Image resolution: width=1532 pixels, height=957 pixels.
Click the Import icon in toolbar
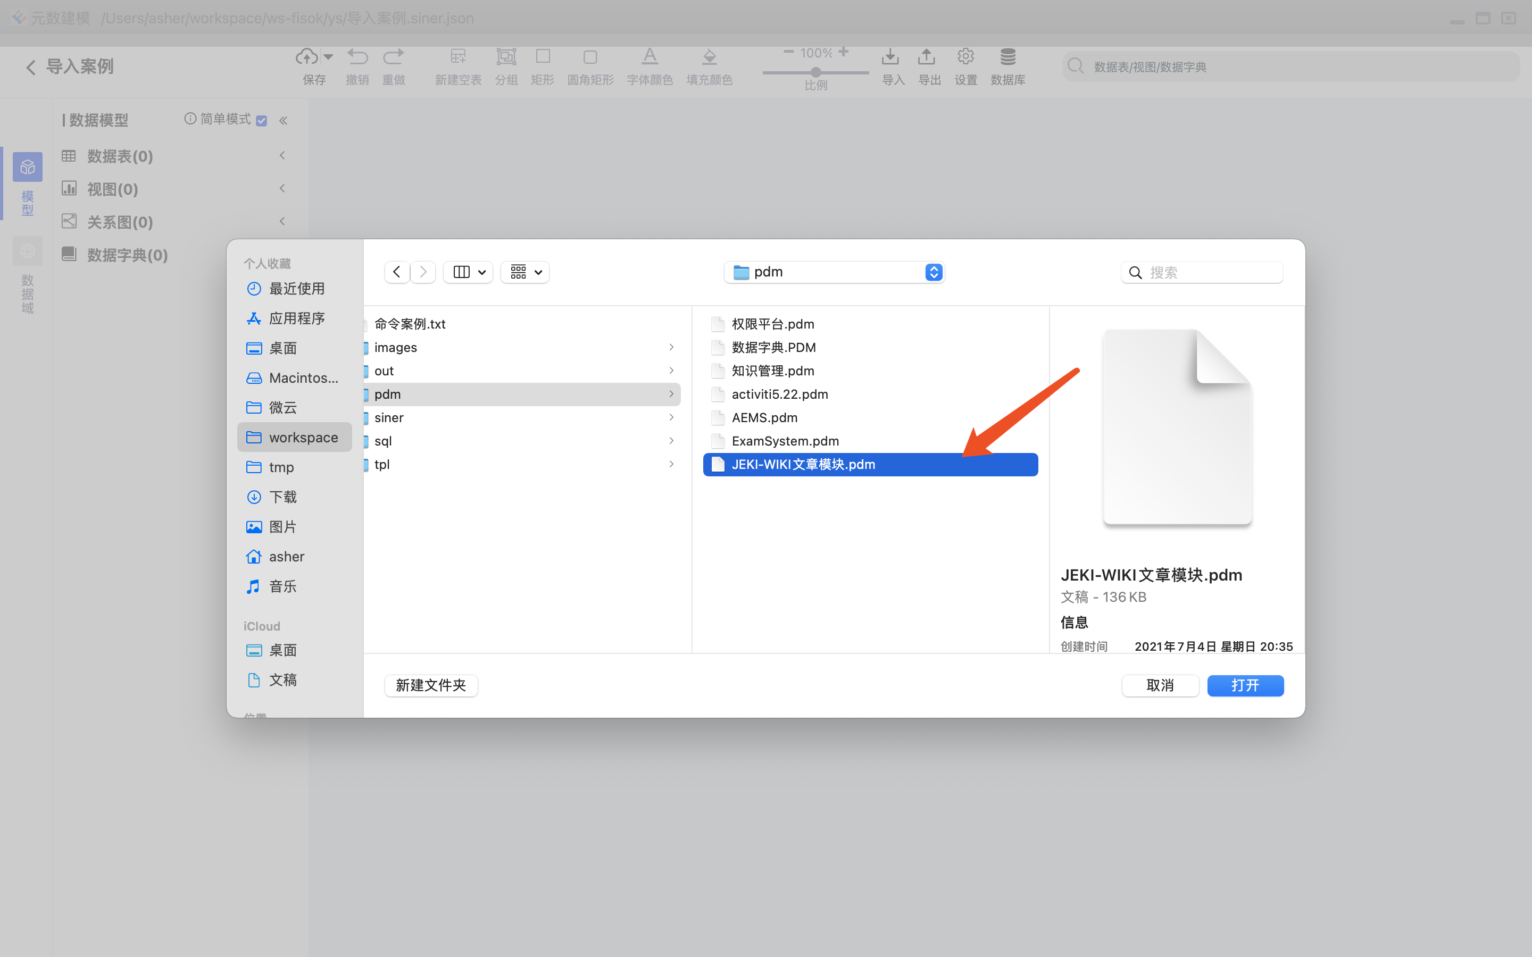890,57
